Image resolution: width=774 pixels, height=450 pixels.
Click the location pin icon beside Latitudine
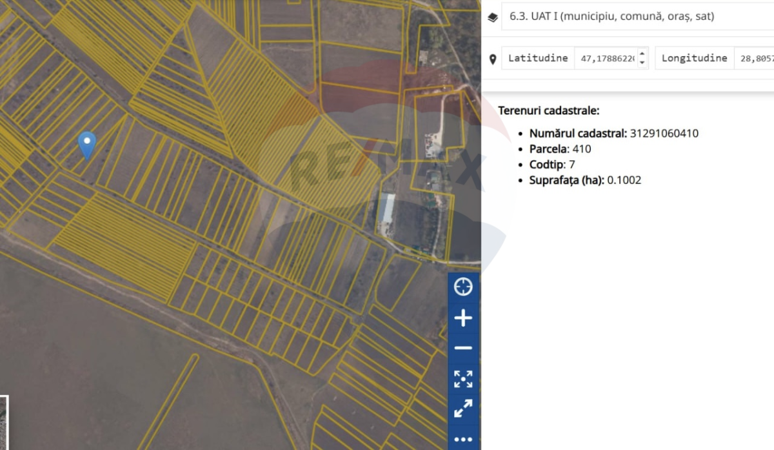click(x=493, y=59)
